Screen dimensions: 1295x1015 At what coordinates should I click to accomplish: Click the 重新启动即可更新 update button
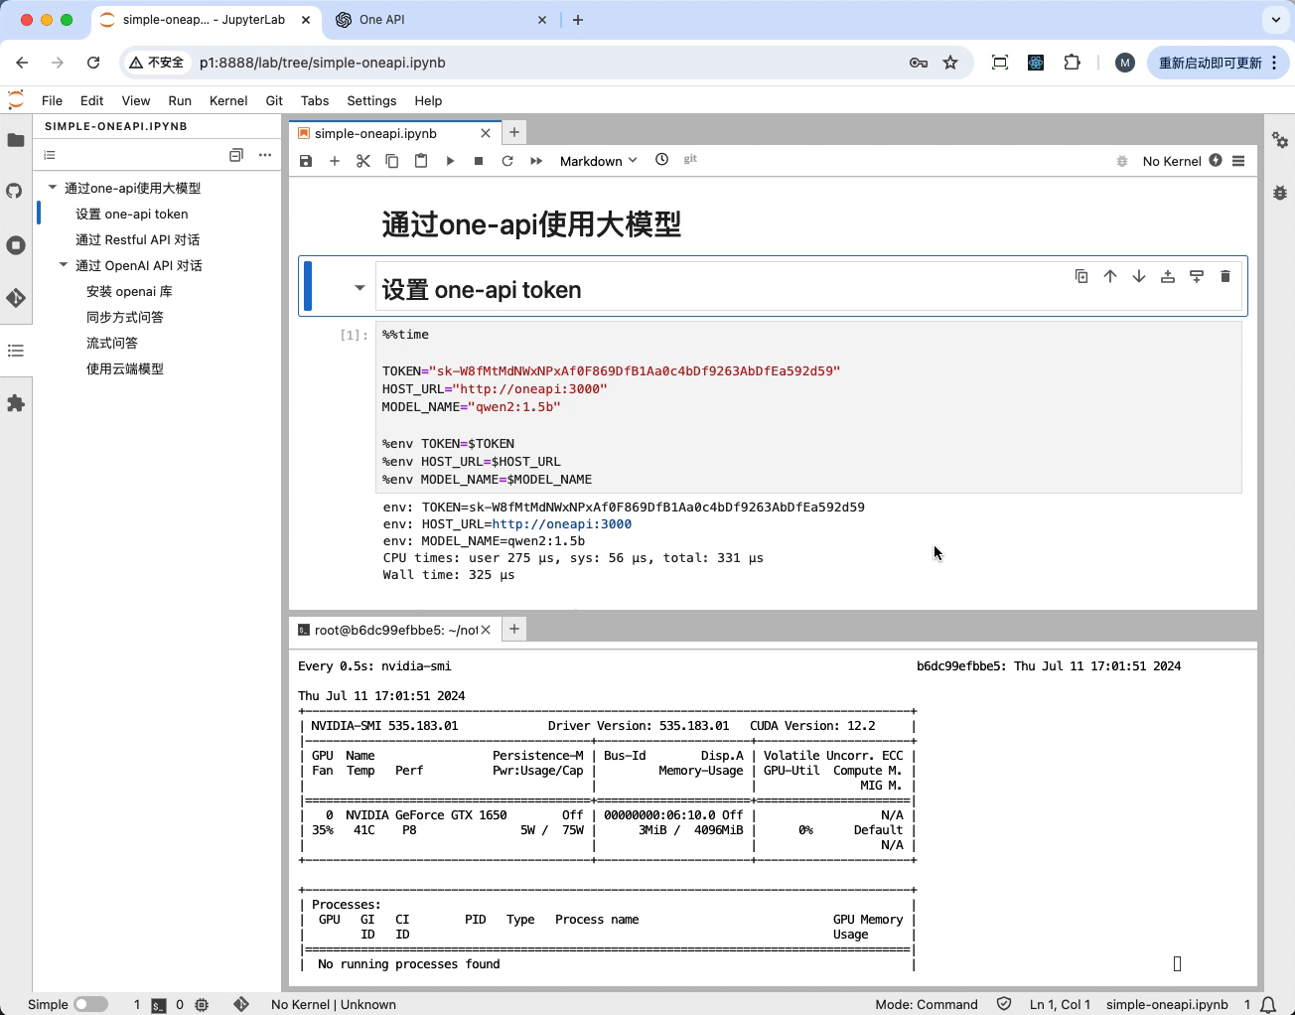(1210, 62)
